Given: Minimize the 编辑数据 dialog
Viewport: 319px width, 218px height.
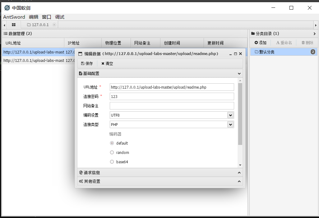Looking at the screenshot, I should (230, 54).
